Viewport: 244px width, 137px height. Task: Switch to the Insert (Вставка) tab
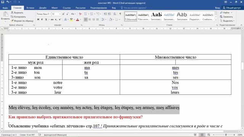point(30,8)
